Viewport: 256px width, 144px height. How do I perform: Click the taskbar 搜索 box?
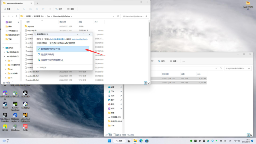119,141
